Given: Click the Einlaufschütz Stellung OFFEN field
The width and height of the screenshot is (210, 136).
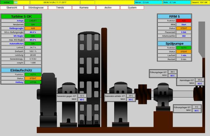Looking at the screenshot, I should tap(33, 82).
